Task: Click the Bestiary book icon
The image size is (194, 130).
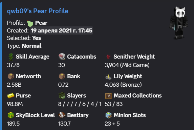Action: click(x=62, y=115)
